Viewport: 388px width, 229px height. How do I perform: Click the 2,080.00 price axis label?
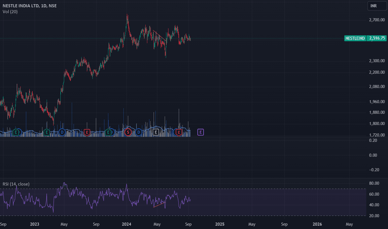377,87
